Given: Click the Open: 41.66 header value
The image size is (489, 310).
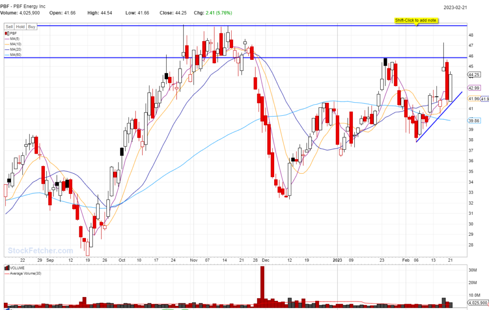Looking at the screenshot, I should coord(63,13).
